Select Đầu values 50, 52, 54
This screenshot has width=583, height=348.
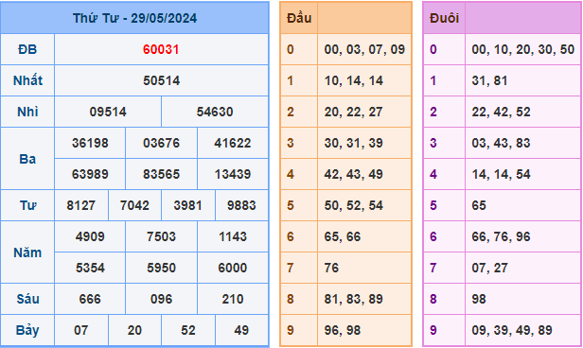tap(353, 205)
